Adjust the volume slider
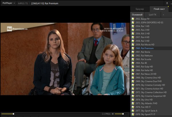This screenshot has width=172, height=117. coord(120,114)
